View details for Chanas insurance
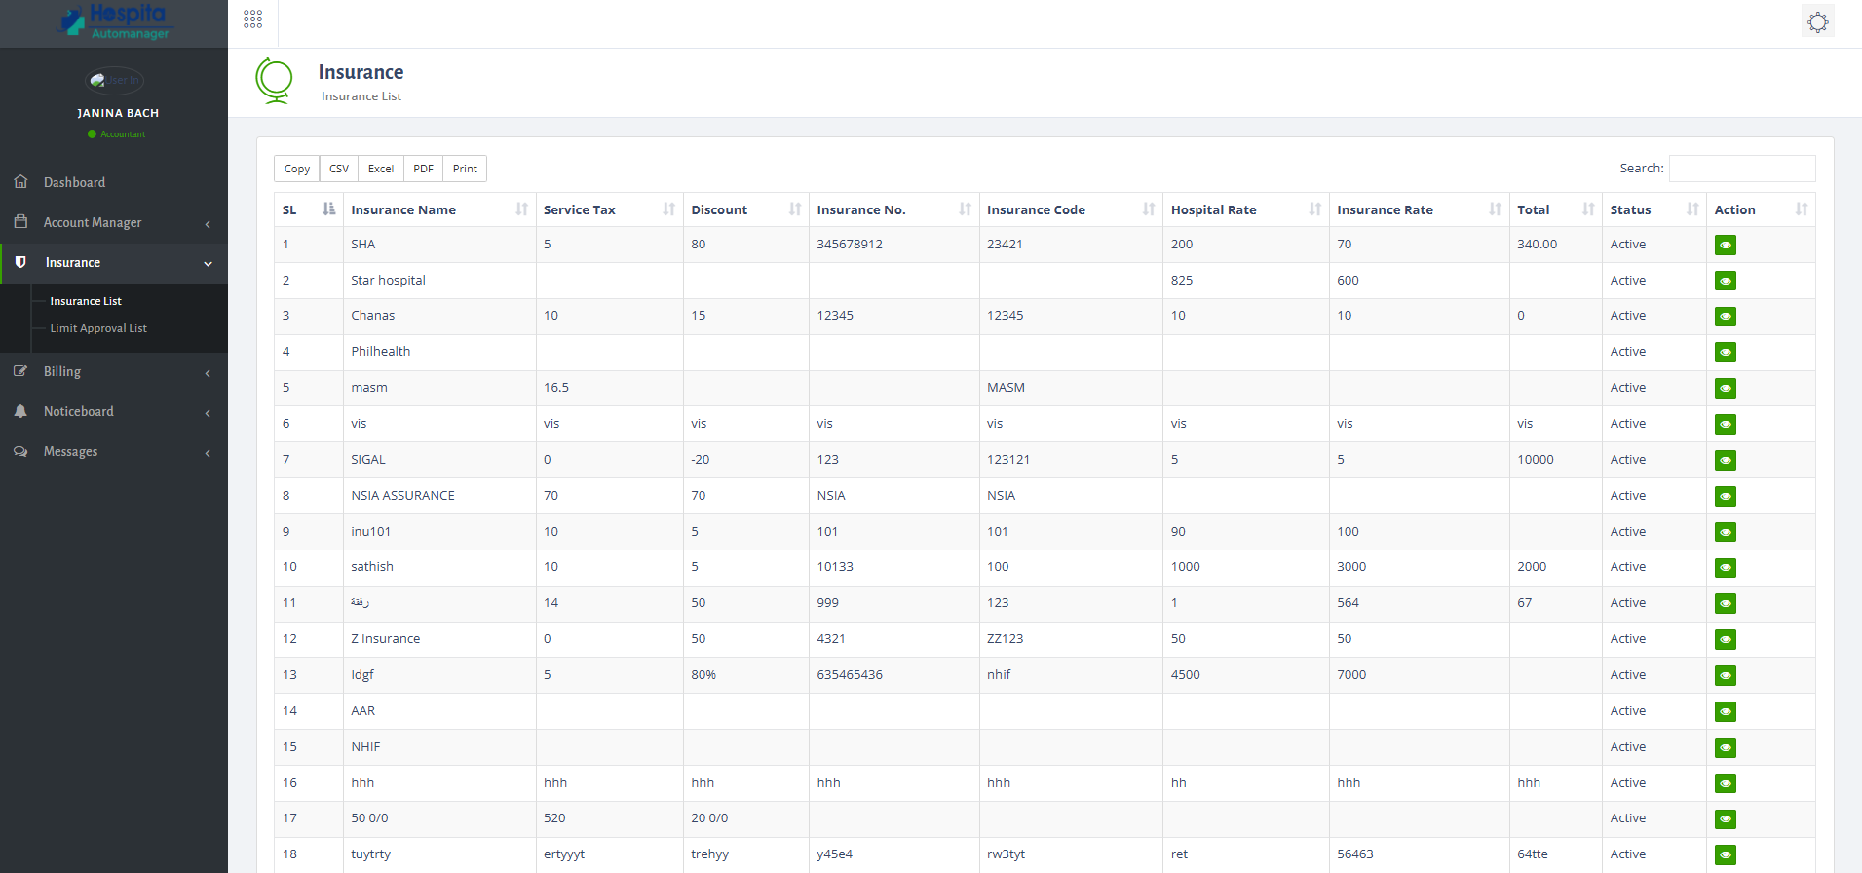1862x873 pixels. (x=1726, y=317)
